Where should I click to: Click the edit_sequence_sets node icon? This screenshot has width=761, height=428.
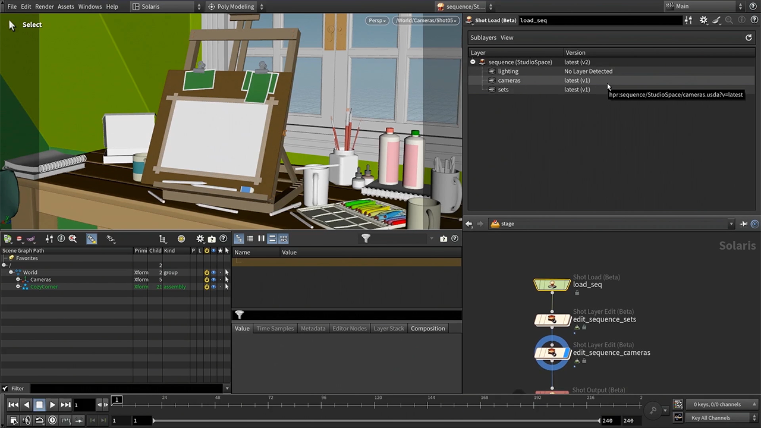(x=552, y=320)
